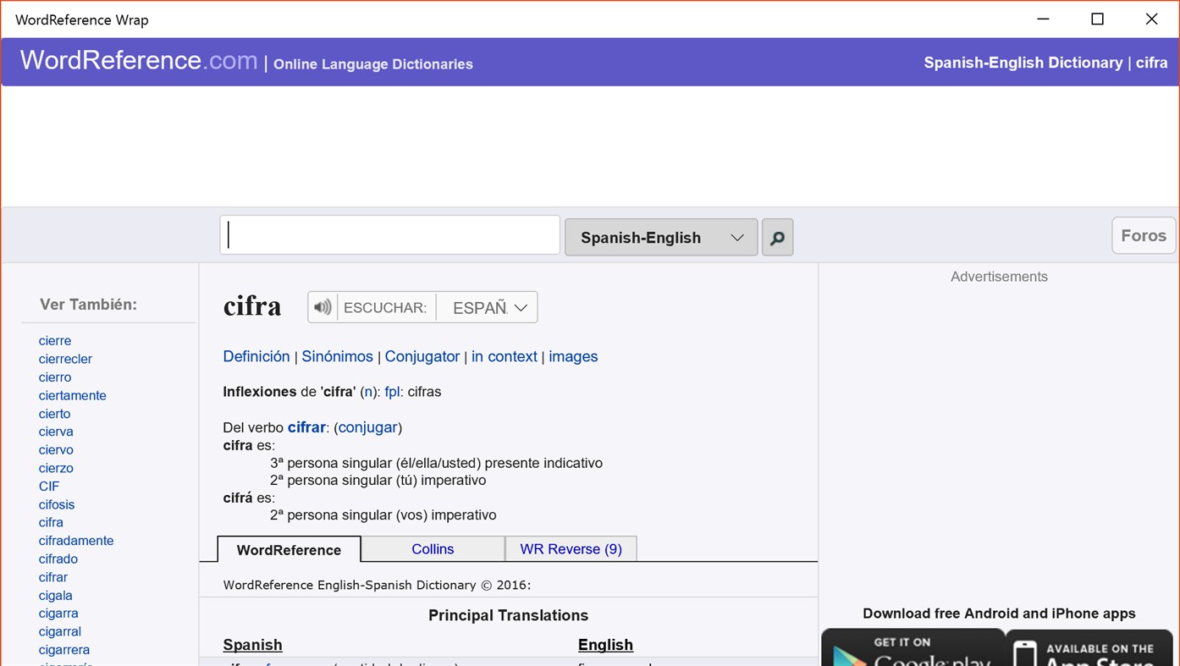1180x666 pixels.
Task: Open ciervo in the sidebar list
Action: tap(56, 450)
